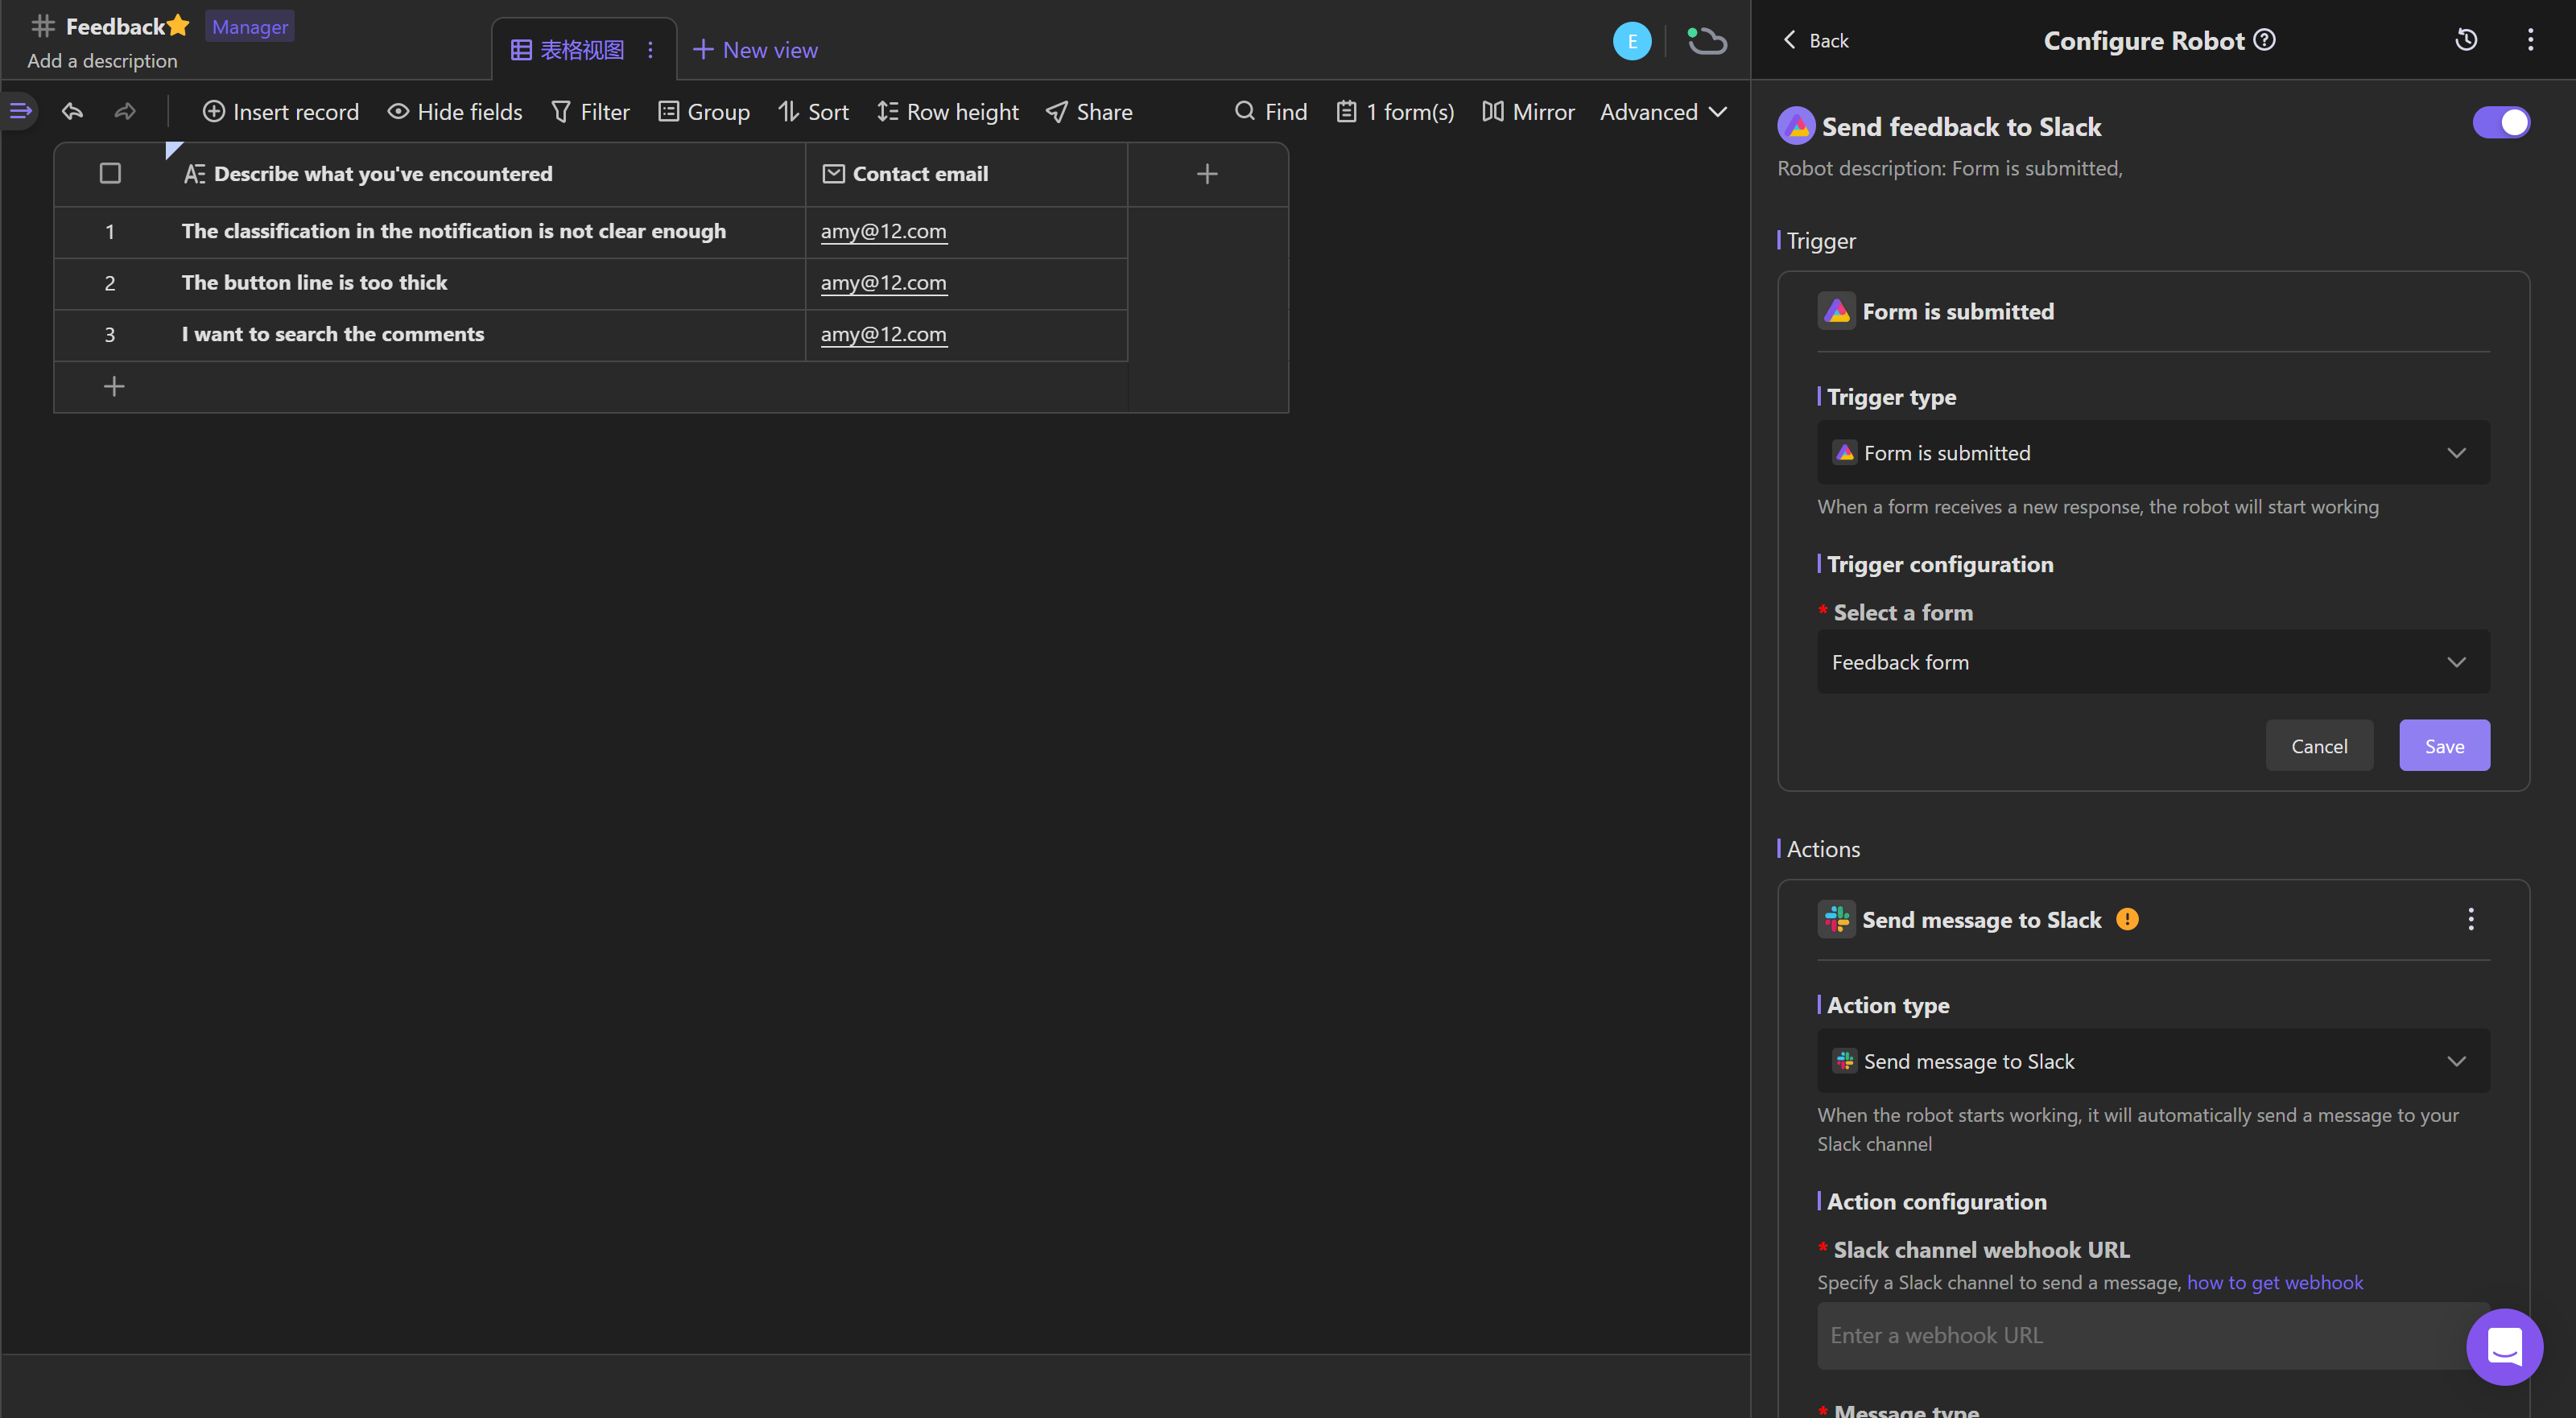The image size is (2576, 1418).
Task: Click cell 'The classification in the notification is not clear enough'
Action: point(485,232)
